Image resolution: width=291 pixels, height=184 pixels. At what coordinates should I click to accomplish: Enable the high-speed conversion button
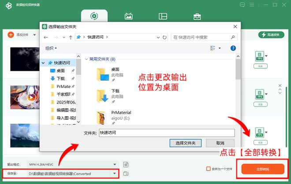click(x=271, y=35)
